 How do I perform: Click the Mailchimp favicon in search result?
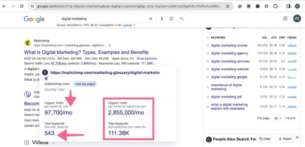click(28, 43)
